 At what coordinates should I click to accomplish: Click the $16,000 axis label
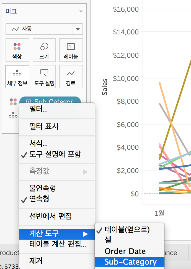[126, 9]
